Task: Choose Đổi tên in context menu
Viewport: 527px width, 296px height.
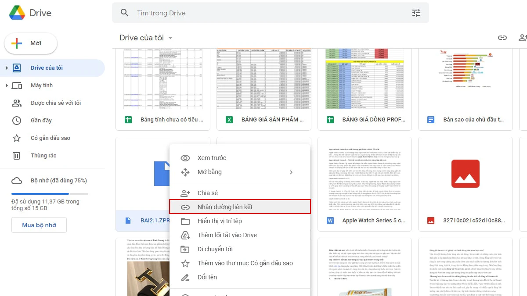Action: (x=240, y=277)
